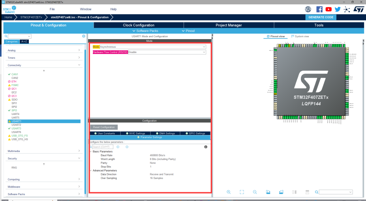Open the ST Twitter icon
The width and height of the screenshot is (366, 201).
(x=338, y=9)
